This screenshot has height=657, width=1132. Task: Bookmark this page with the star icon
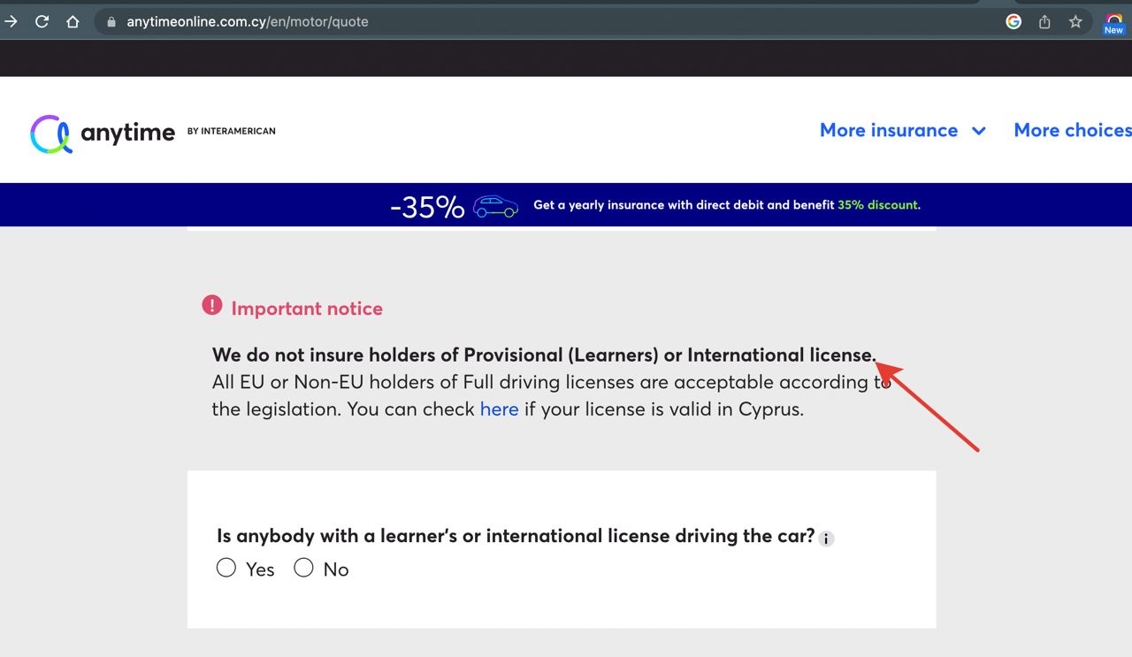[1075, 21]
